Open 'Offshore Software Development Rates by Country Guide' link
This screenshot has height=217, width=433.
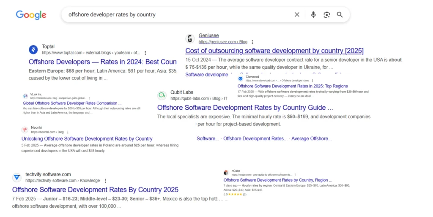click(x=245, y=108)
